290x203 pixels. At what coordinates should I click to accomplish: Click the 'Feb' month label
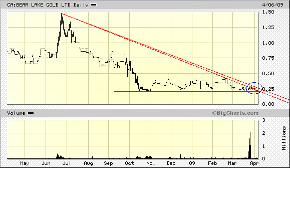click(x=212, y=163)
